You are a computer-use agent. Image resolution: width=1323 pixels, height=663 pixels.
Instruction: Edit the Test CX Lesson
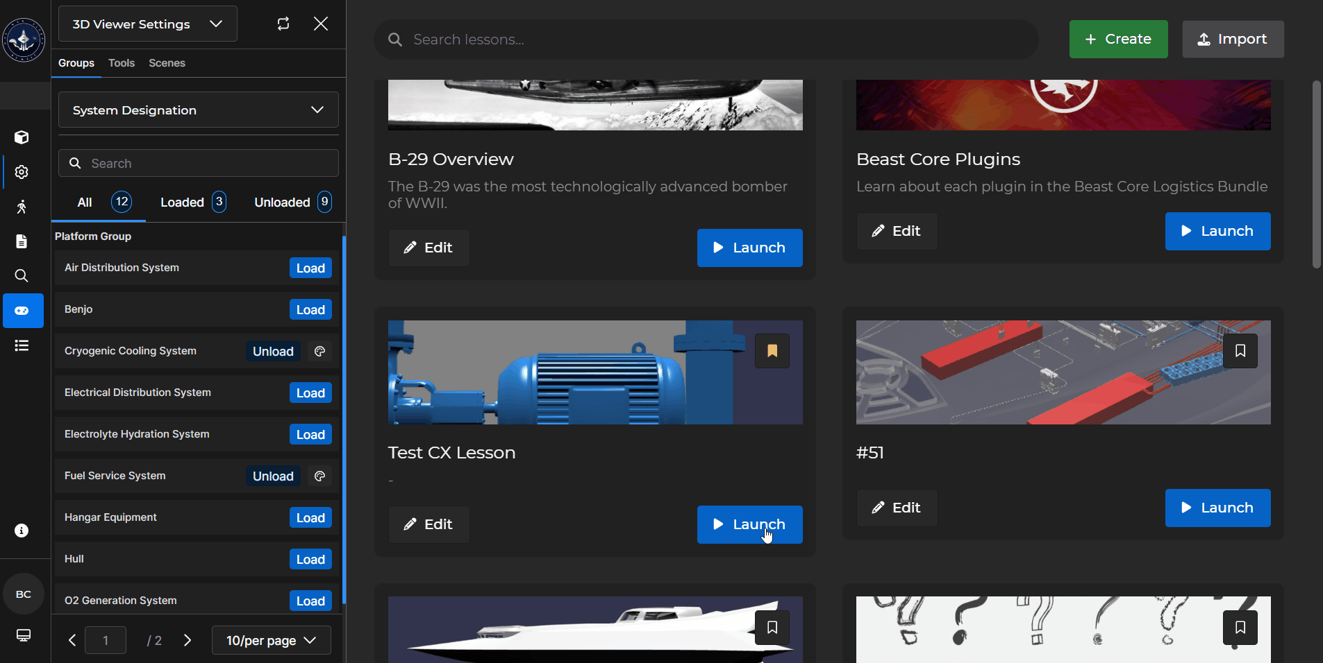click(x=428, y=524)
